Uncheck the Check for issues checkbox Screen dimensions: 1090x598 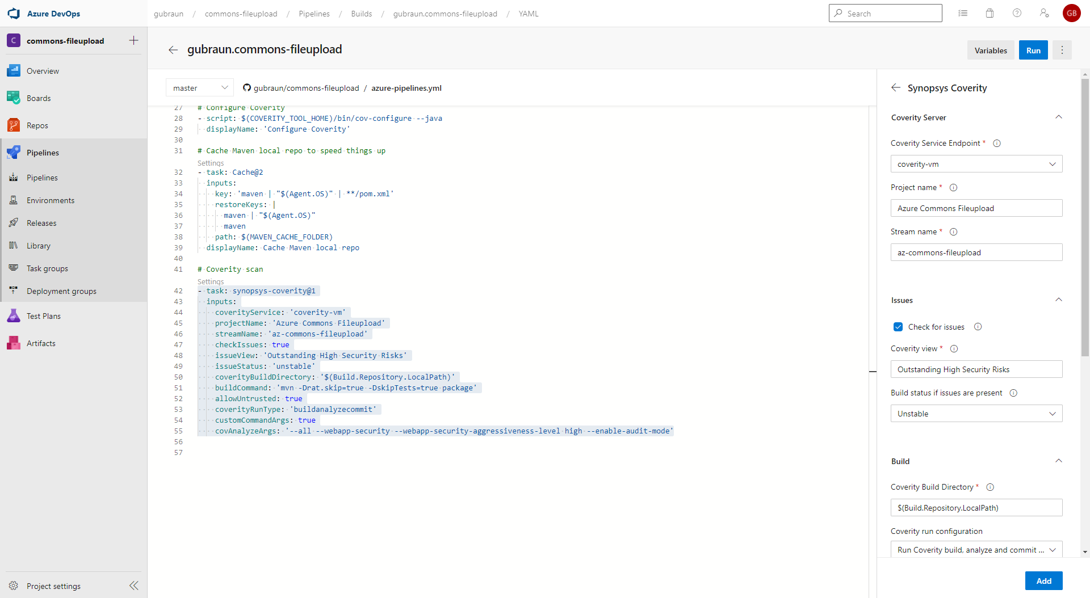click(x=898, y=327)
